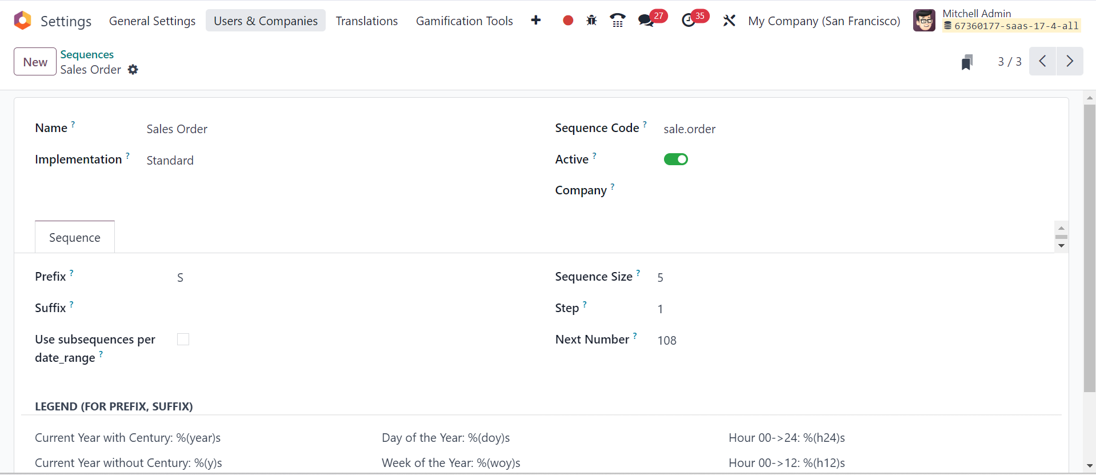Viewport: 1096px width, 475px height.
Task: Open Gamification Tools menu
Action: pyautogui.click(x=465, y=21)
